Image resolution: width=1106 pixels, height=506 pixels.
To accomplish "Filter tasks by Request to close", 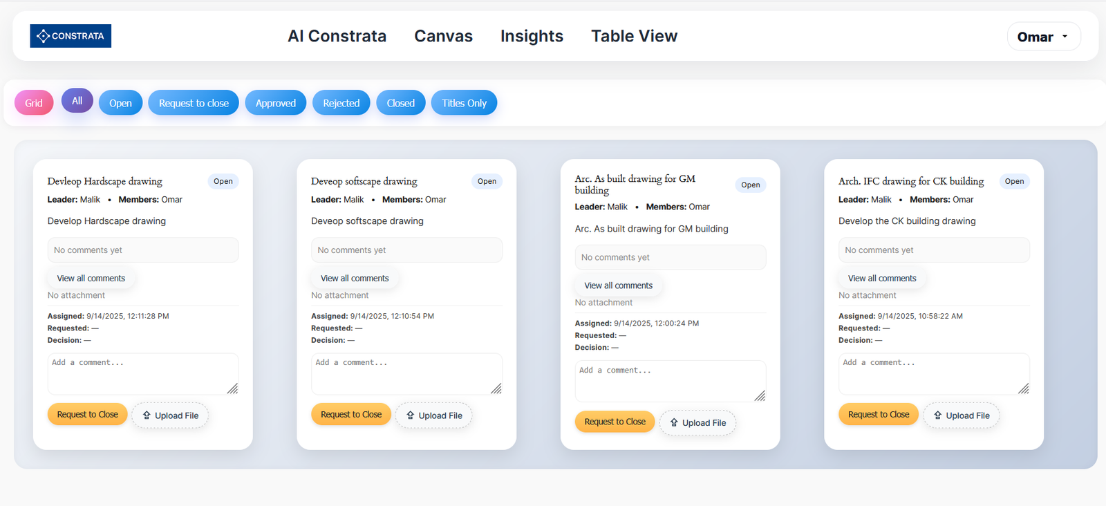I will 194,103.
